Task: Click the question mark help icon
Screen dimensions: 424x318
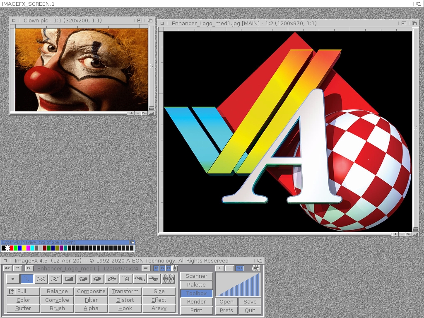Action: [x=17, y=268]
